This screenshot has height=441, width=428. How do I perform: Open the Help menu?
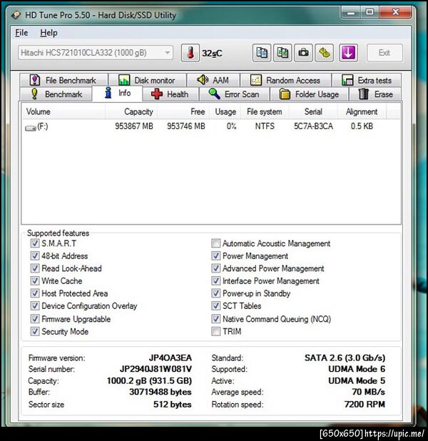click(49, 33)
